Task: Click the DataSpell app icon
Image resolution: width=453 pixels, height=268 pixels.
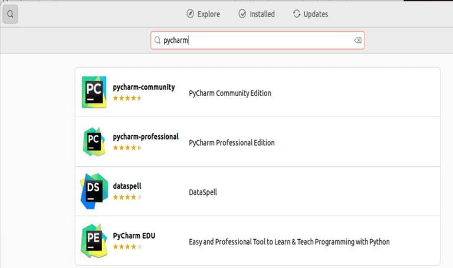Action: tap(94, 191)
